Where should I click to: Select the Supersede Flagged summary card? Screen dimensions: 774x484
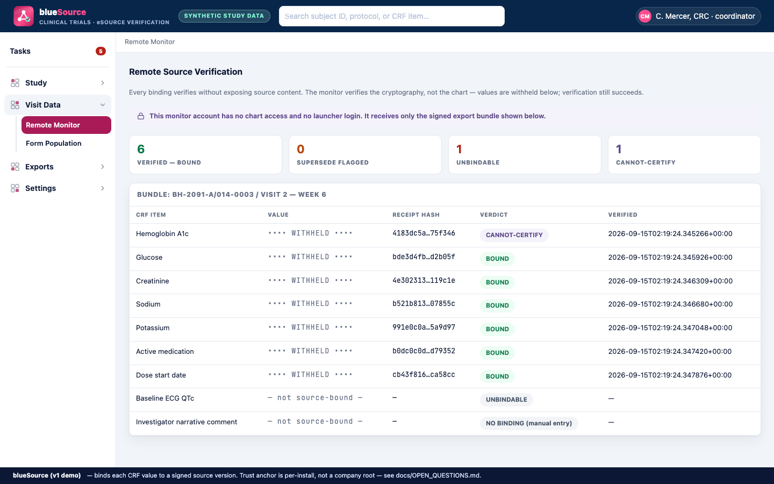point(365,155)
